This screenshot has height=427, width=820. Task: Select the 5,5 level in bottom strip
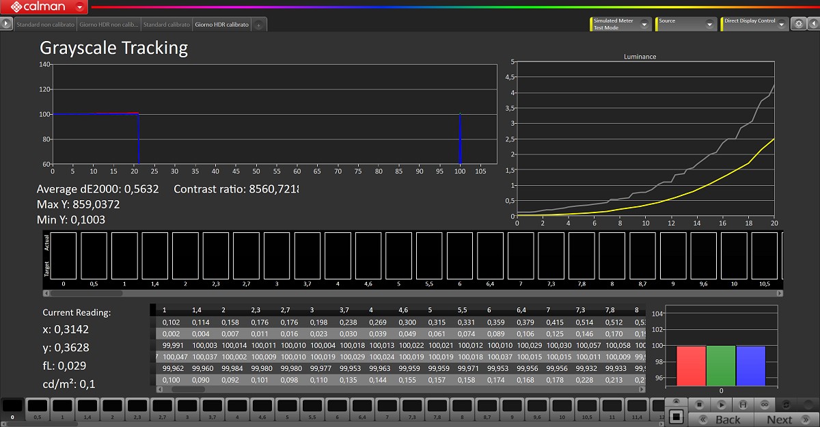point(313,409)
